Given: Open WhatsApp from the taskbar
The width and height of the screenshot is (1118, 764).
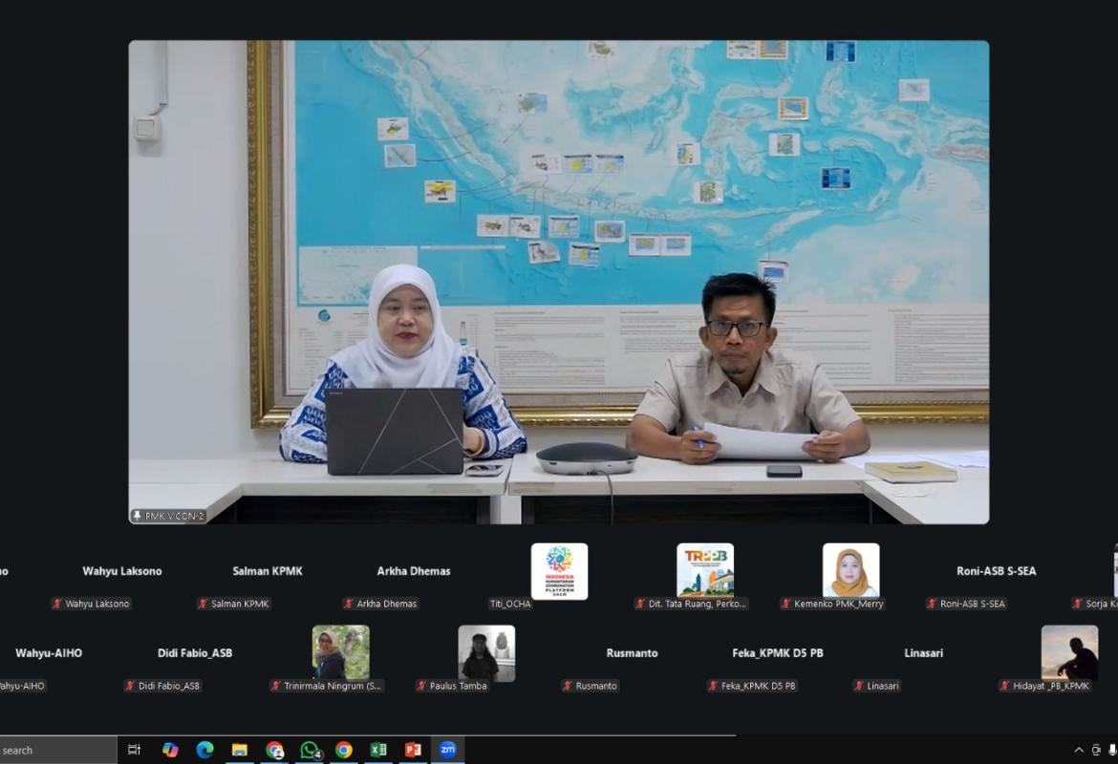Looking at the screenshot, I should (309, 750).
